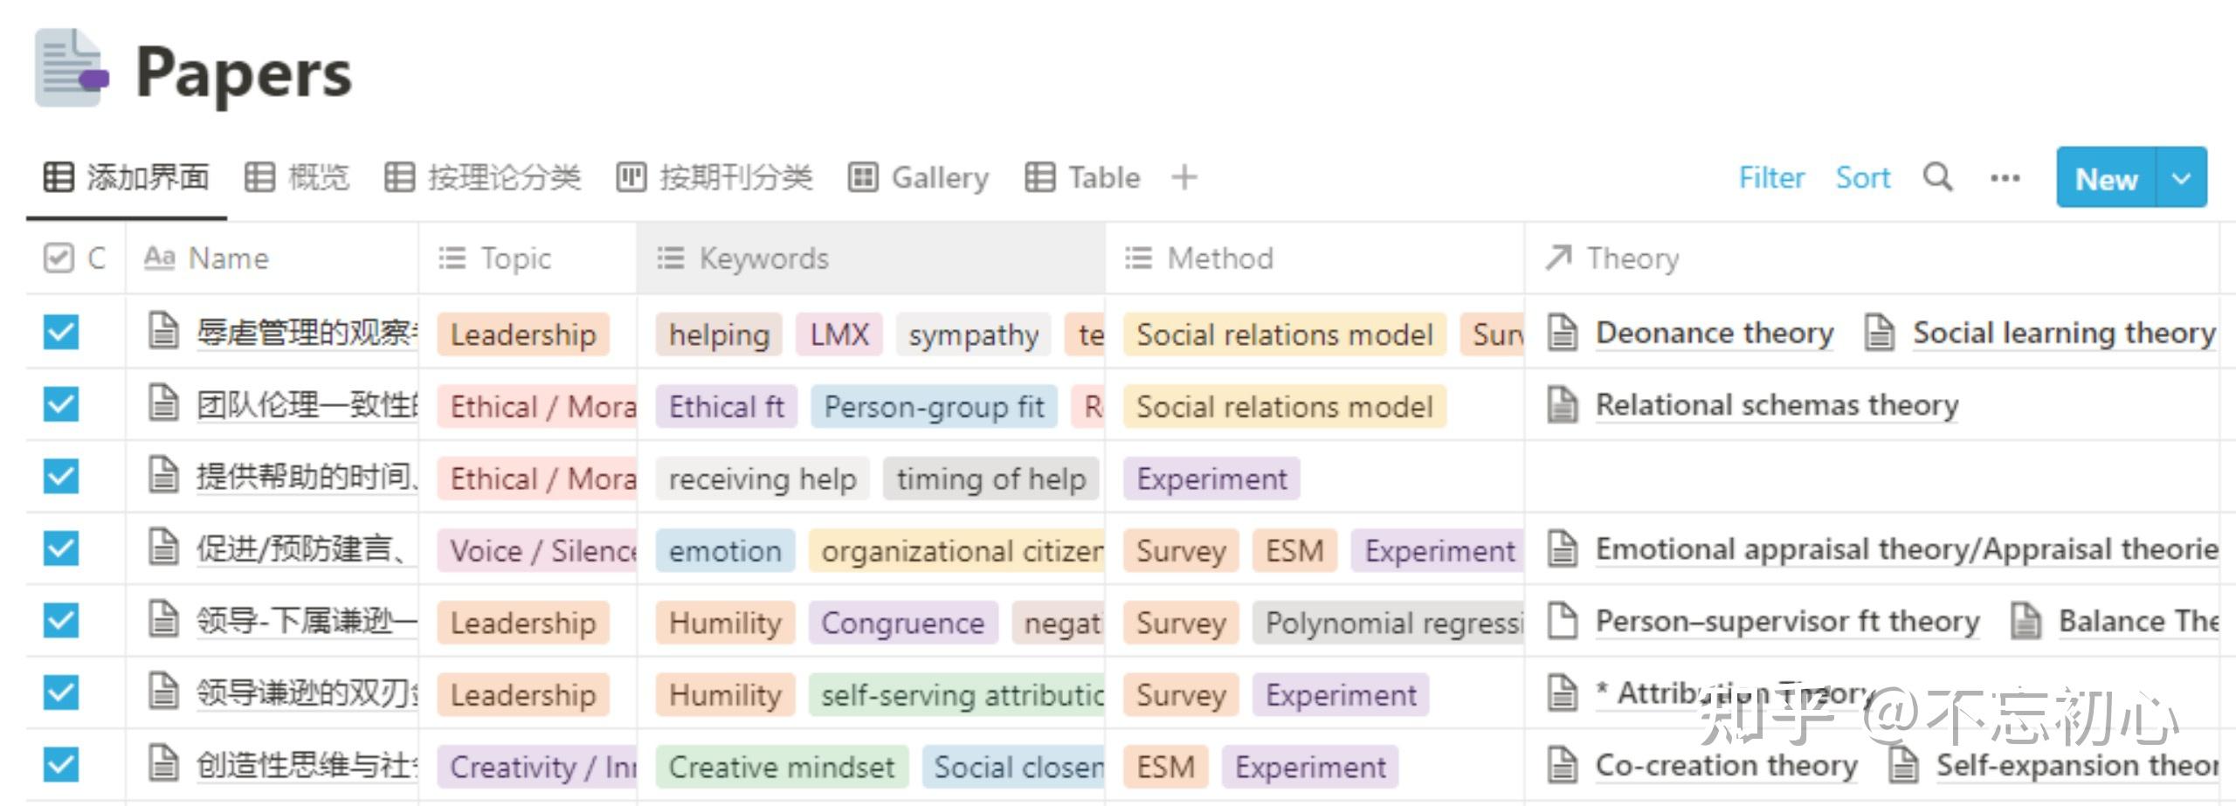Click the Relational schemas theory page icon
This screenshot has height=806, width=2236.
(x=1563, y=405)
